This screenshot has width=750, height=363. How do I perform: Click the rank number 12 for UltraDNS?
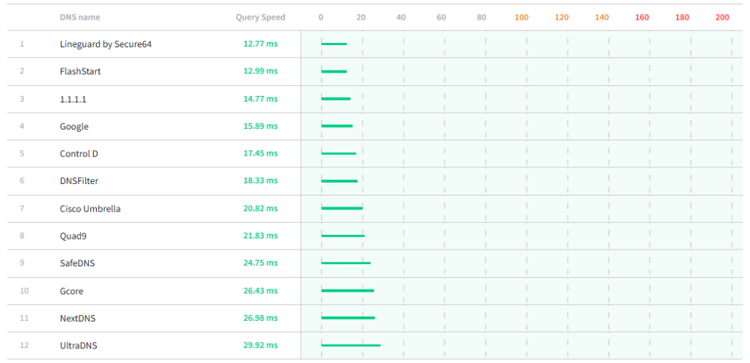pos(24,345)
